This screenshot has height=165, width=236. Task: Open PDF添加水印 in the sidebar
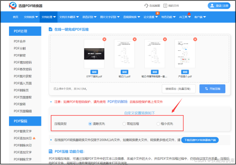(x=23, y=138)
